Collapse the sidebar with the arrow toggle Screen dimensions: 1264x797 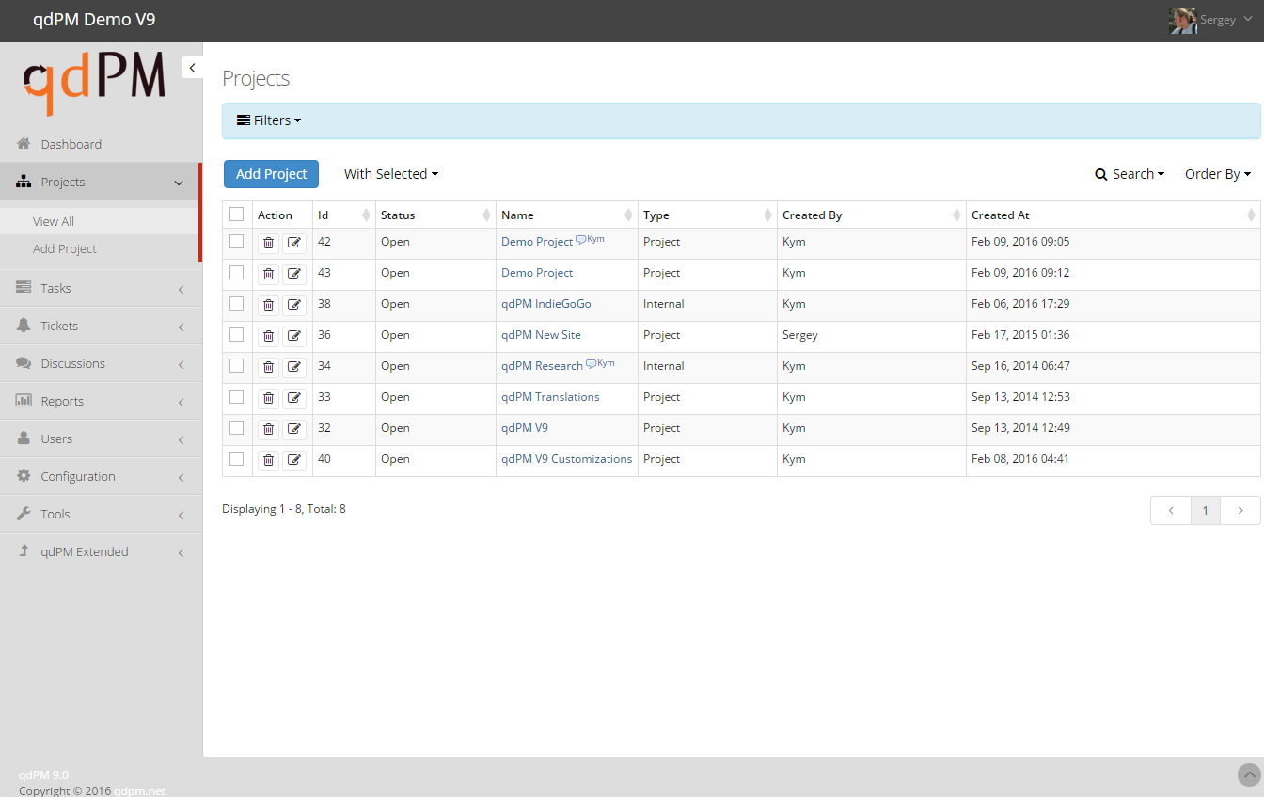(x=192, y=68)
